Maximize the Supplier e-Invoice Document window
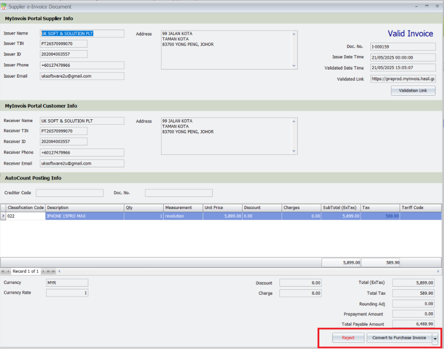 427,6
